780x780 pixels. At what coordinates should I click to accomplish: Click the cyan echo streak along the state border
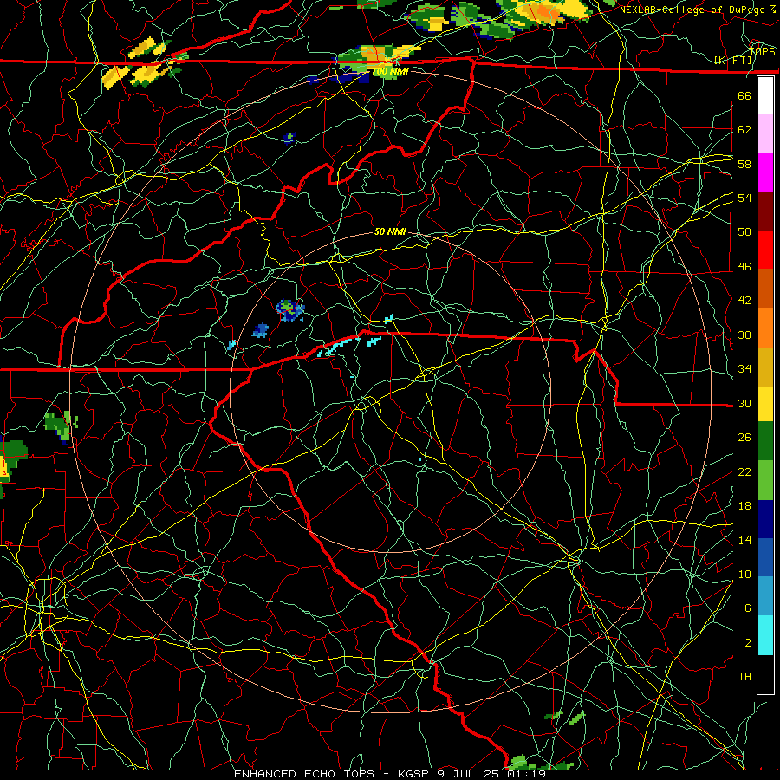click(x=339, y=346)
